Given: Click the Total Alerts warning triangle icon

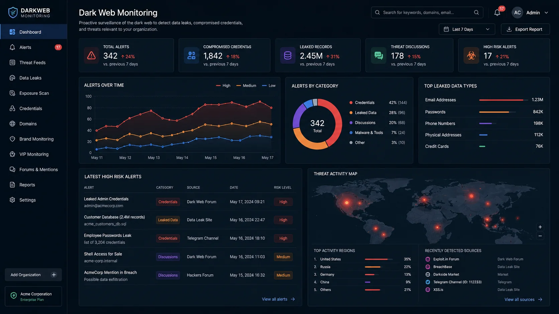Looking at the screenshot, I should click(x=91, y=55).
